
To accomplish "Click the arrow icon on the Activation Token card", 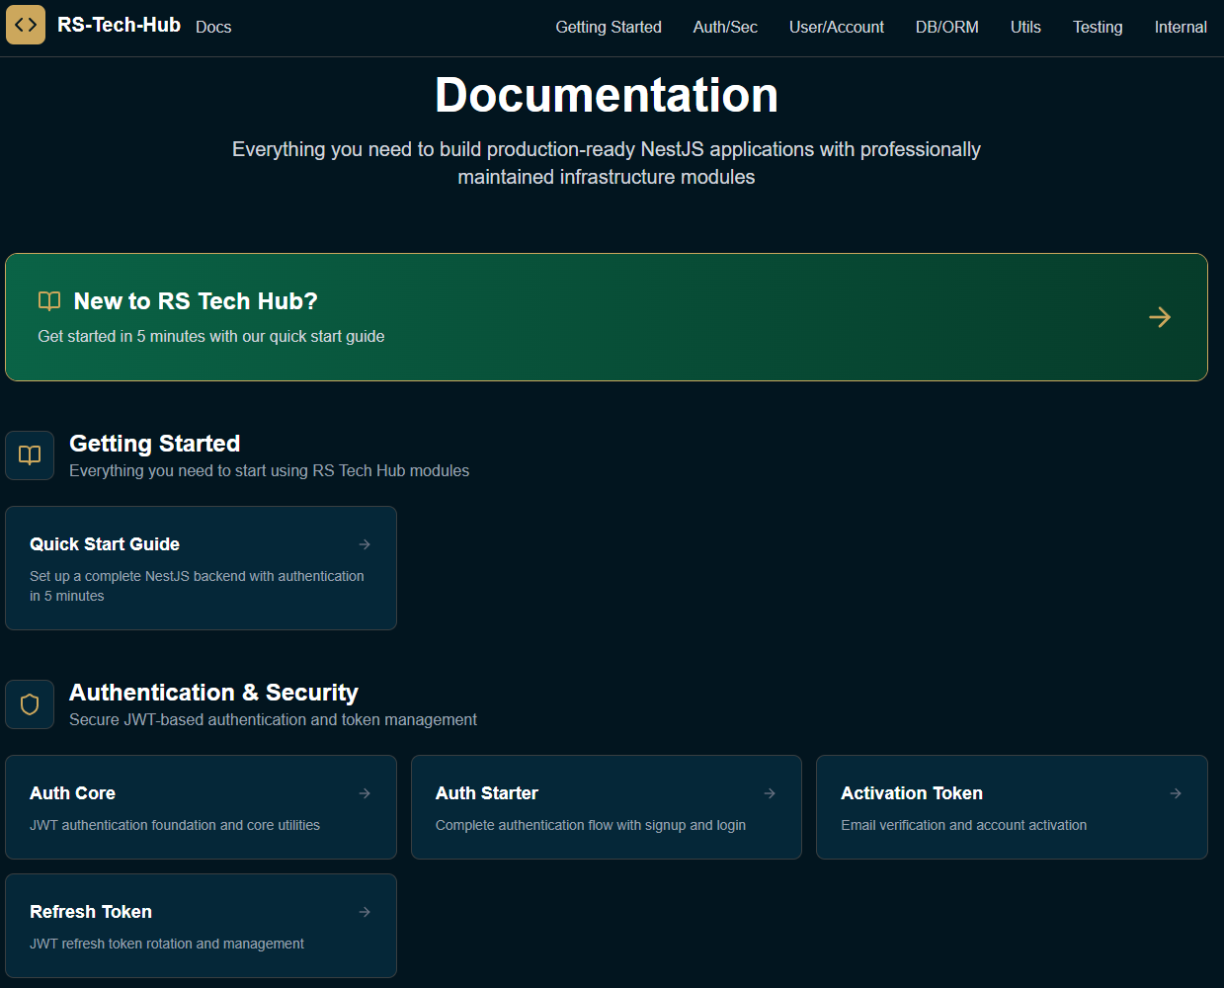I will [1175, 792].
